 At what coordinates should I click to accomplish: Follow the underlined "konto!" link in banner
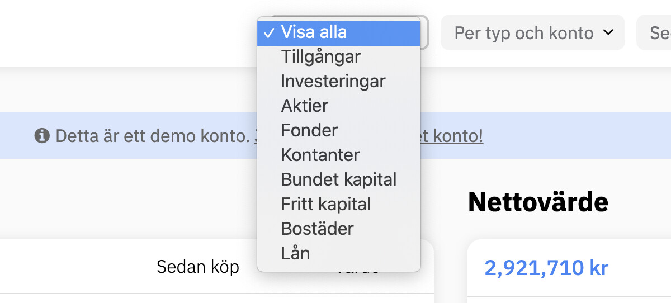[452, 136]
